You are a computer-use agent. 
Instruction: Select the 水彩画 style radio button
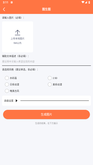coord(7,78)
